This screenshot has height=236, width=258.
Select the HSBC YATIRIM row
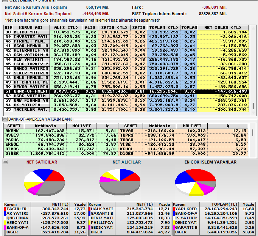(126, 96)
